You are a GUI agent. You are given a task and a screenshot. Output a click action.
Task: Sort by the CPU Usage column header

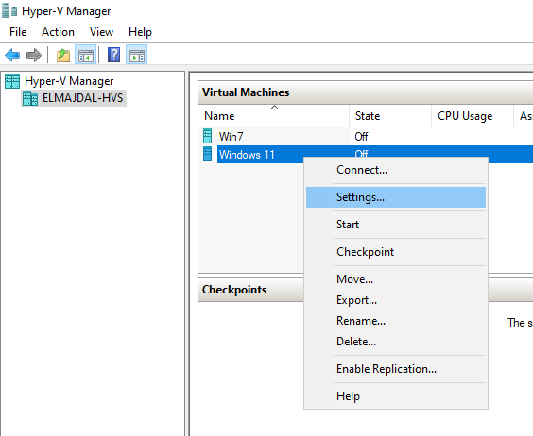pos(473,116)
